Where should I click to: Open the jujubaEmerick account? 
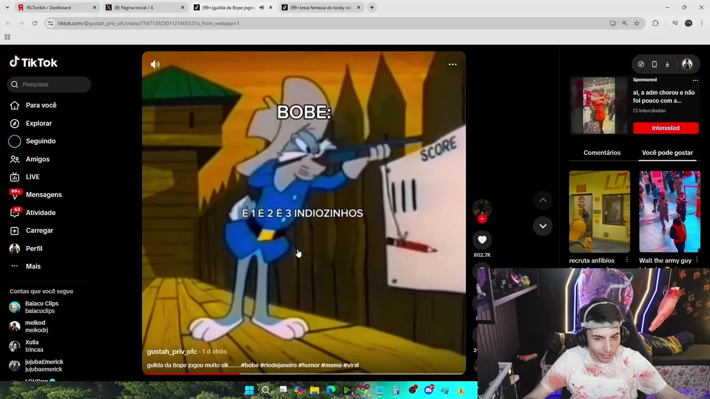point(37,365)
